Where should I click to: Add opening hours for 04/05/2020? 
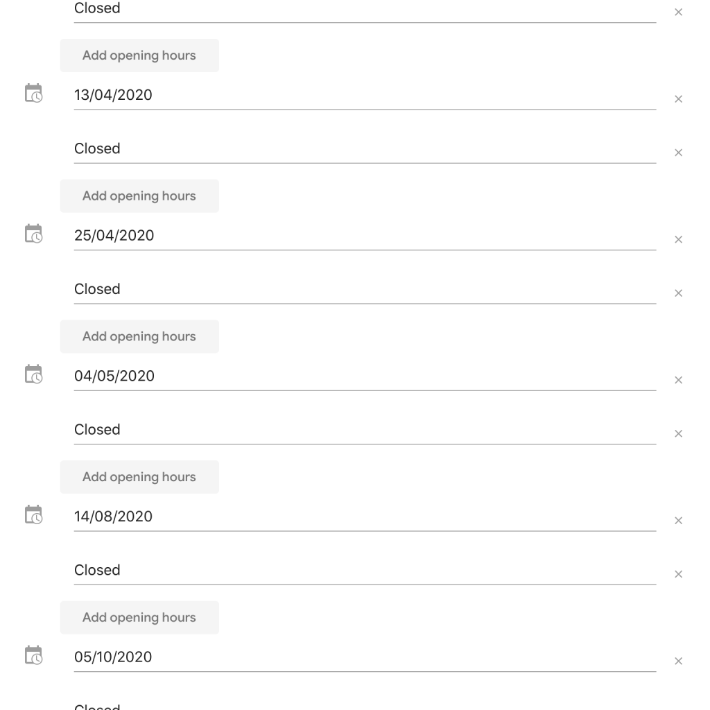click(139, 477)
